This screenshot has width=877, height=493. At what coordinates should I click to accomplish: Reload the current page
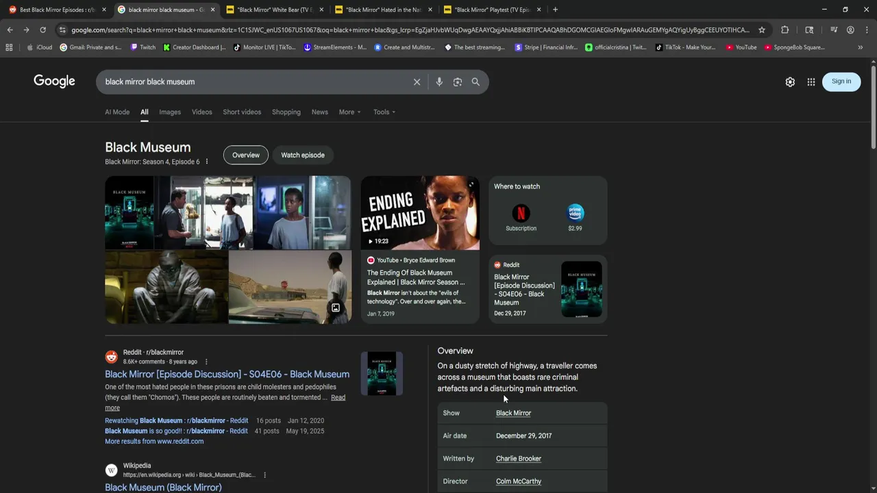click(42, 30)
